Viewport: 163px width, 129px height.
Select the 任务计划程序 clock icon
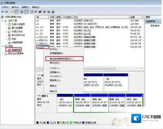click(9, 24)
